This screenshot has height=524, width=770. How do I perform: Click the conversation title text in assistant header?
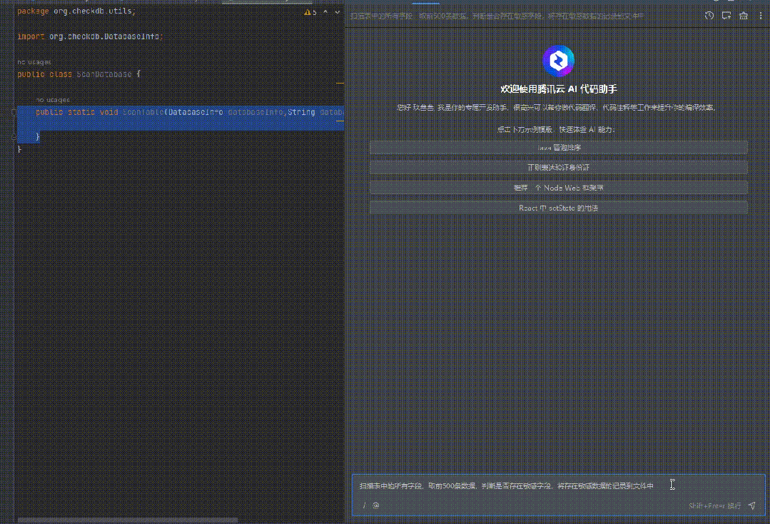tap(497, 16)
